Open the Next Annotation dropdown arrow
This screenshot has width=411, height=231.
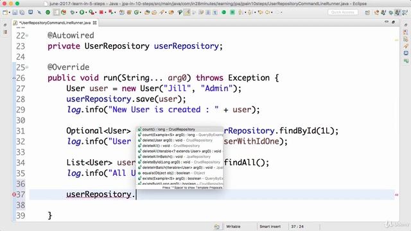click(245, 12)
